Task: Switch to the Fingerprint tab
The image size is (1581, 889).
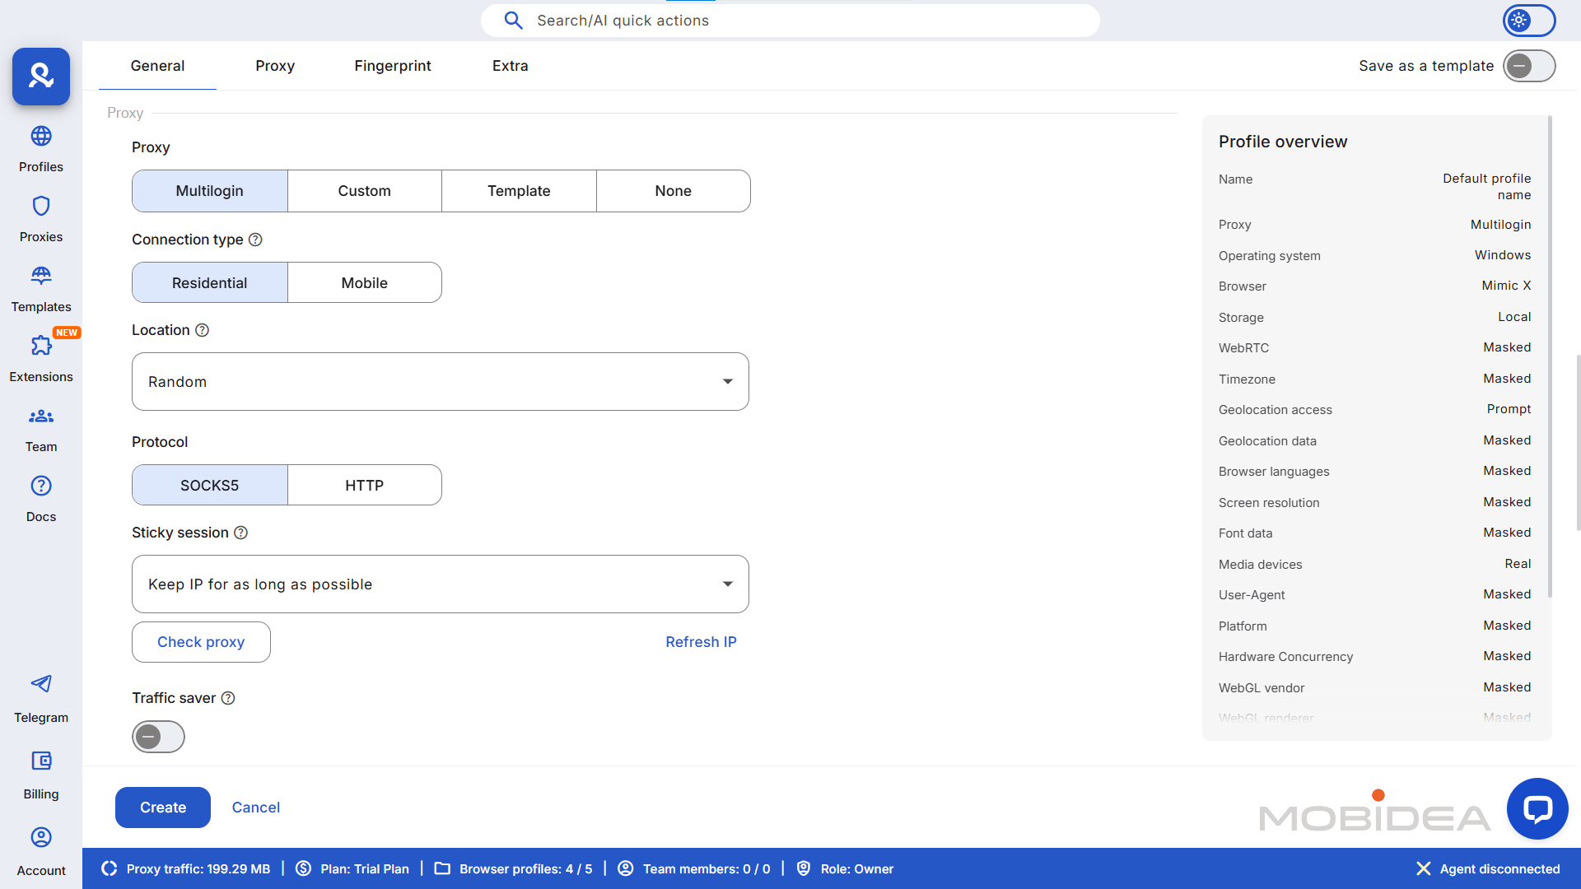Action: pyautogui.click(x=393, y=66)
